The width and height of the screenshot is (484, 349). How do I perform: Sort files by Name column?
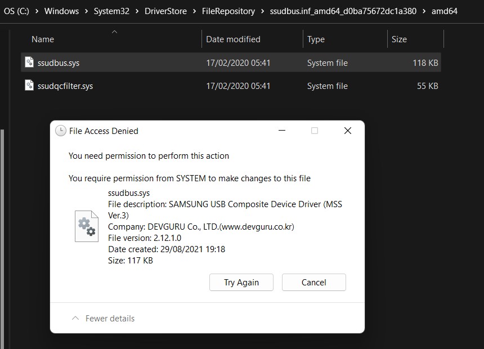(x=43, y=39)
